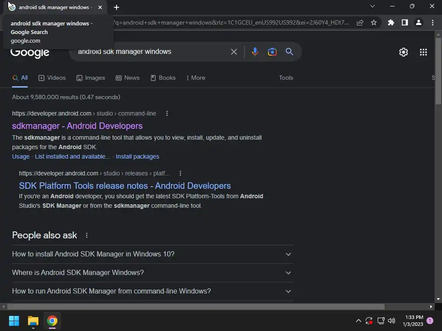Click About 9,580,000 results text

click(x=66, y=97)
